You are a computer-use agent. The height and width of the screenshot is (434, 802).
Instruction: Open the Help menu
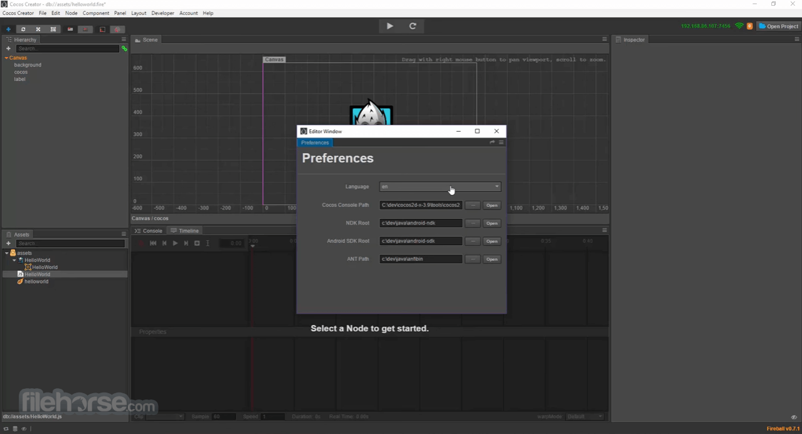[x=208, y=13]
